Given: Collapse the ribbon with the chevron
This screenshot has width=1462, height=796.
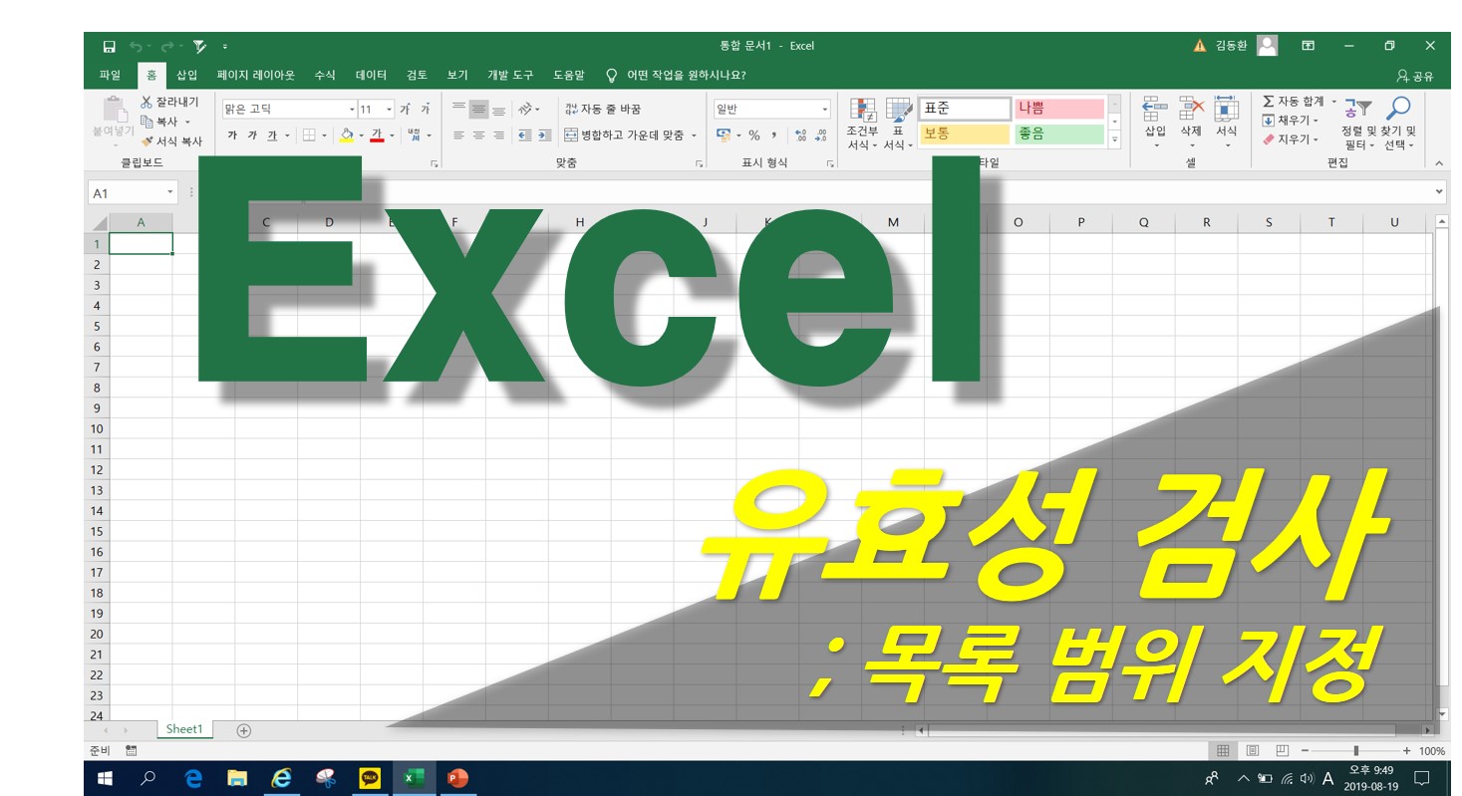Looking at the screenshot, I should pyautogui.click(x=1438, y=162).
